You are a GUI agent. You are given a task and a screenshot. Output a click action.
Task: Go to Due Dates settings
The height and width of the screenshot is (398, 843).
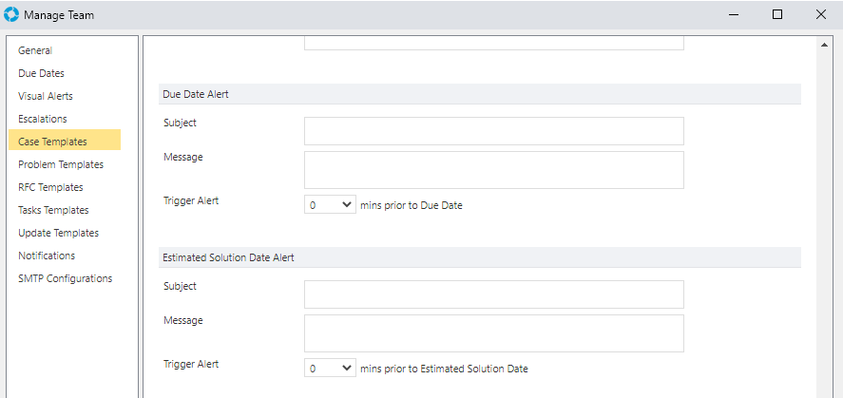click(x=41, y=73)
